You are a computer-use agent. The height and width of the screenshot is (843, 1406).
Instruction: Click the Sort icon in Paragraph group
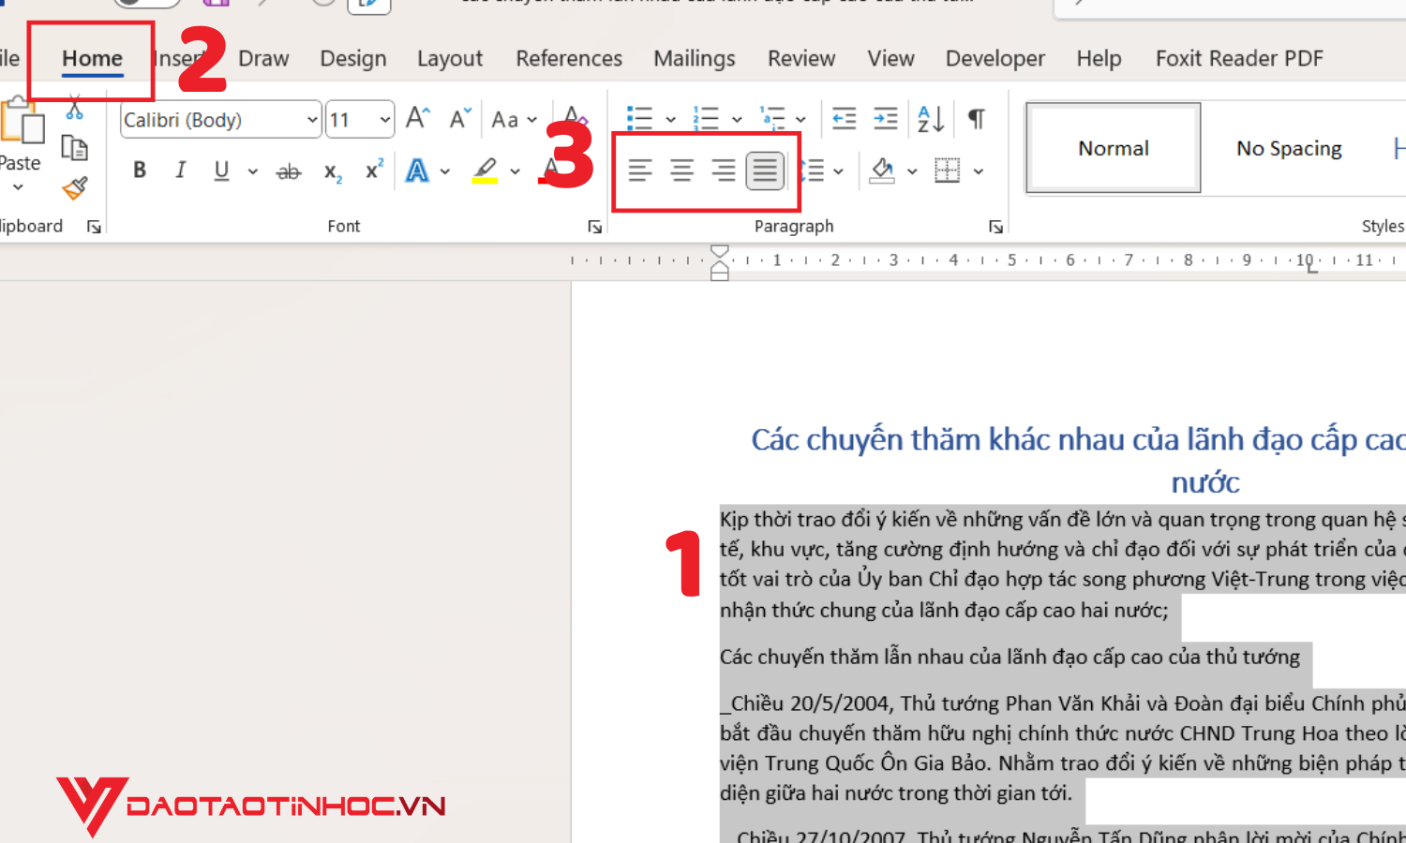coord(928,119)
